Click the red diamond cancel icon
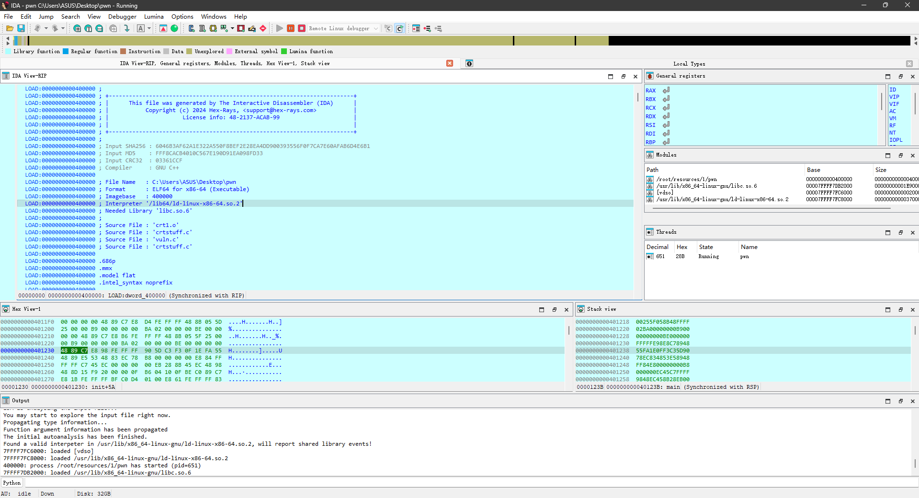 263,29
